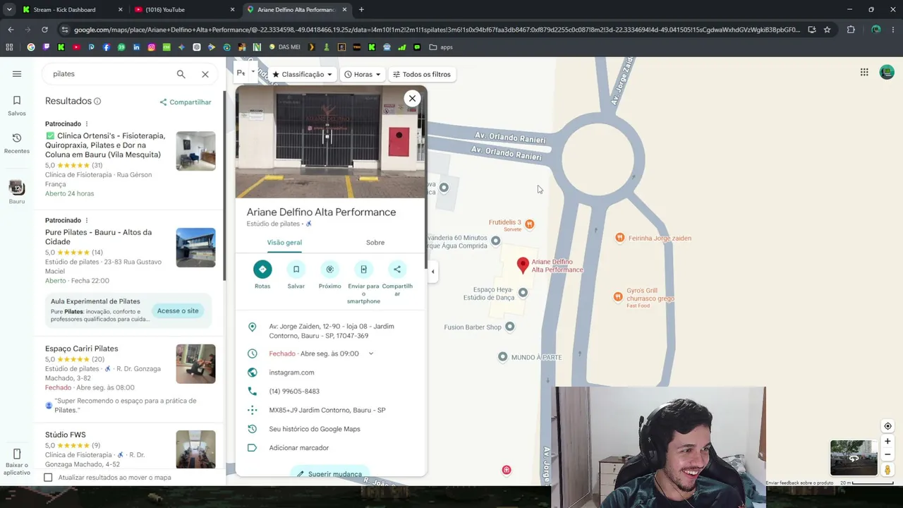
Task: Click Sugerir mudança button
Action: point(330,473)
